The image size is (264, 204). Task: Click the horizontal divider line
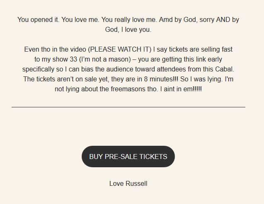coord(128,107)
